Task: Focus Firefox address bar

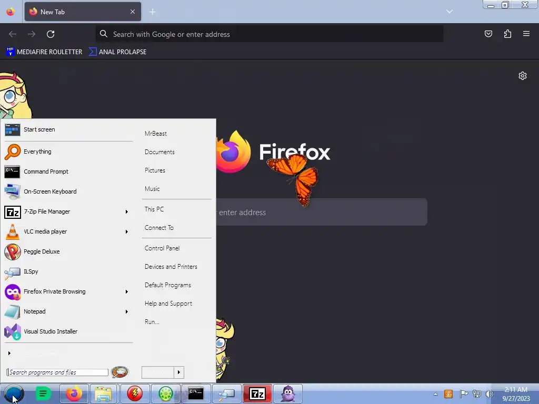Action: [269, 34]
